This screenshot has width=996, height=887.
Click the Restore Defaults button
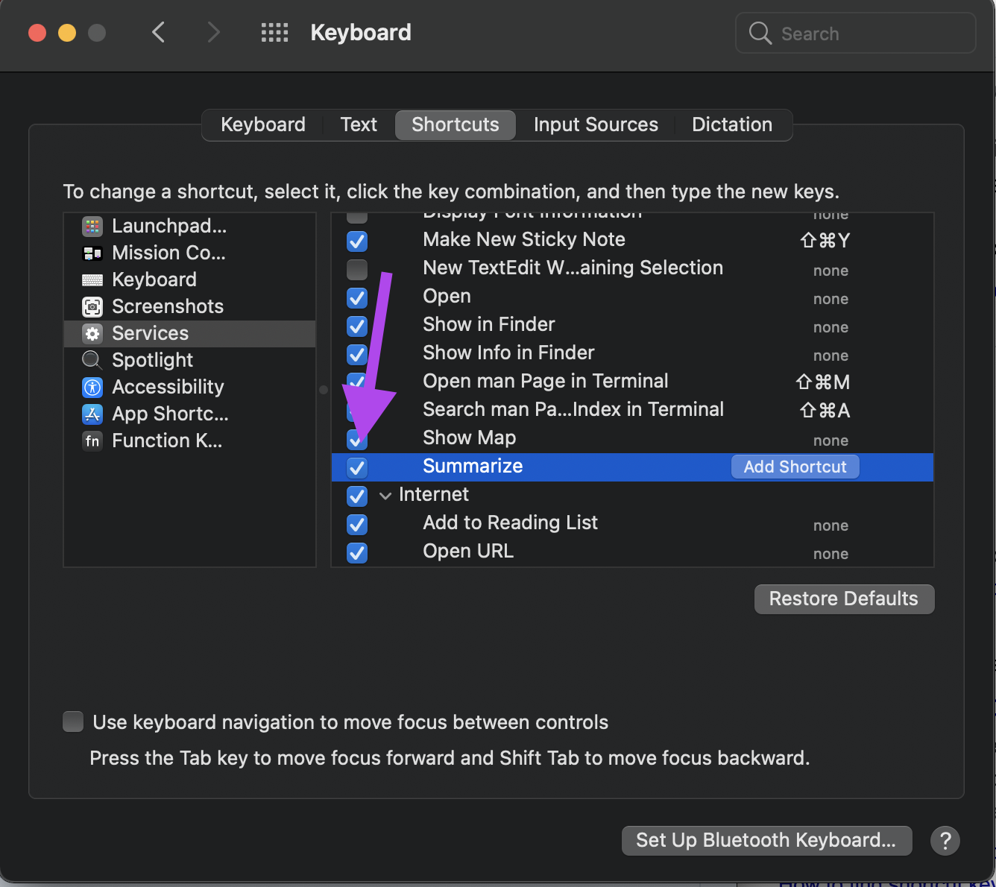[x=844, y=599]
